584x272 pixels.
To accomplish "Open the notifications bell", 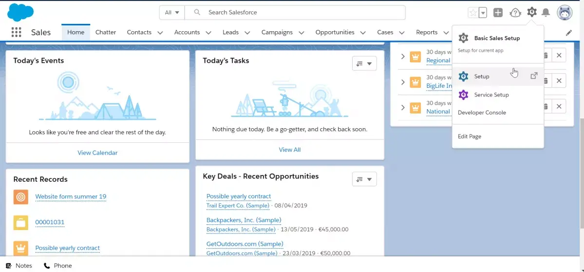I will [546, 12].
